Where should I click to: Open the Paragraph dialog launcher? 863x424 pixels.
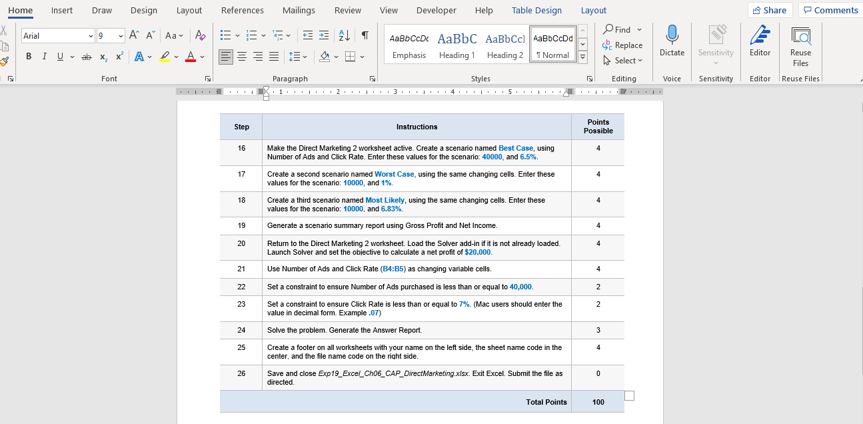(x=373, y=79)
